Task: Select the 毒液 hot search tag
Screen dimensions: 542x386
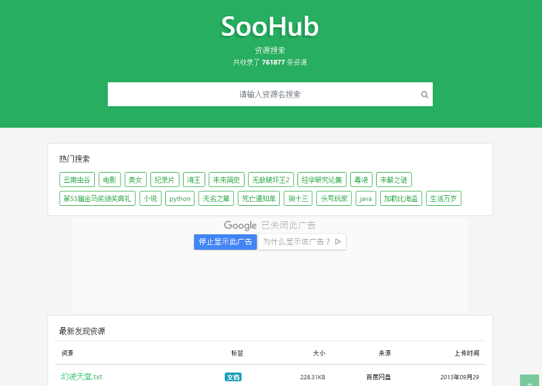Action: (361, 179)
